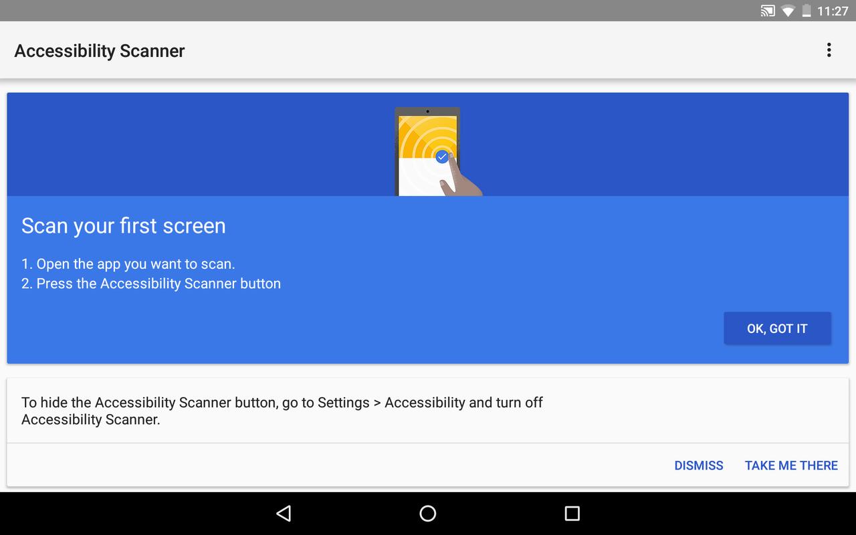This screenshot has height=535, width=856.
Task: Tap the 'Scan your first screen' heading
Action: (124, 226)
